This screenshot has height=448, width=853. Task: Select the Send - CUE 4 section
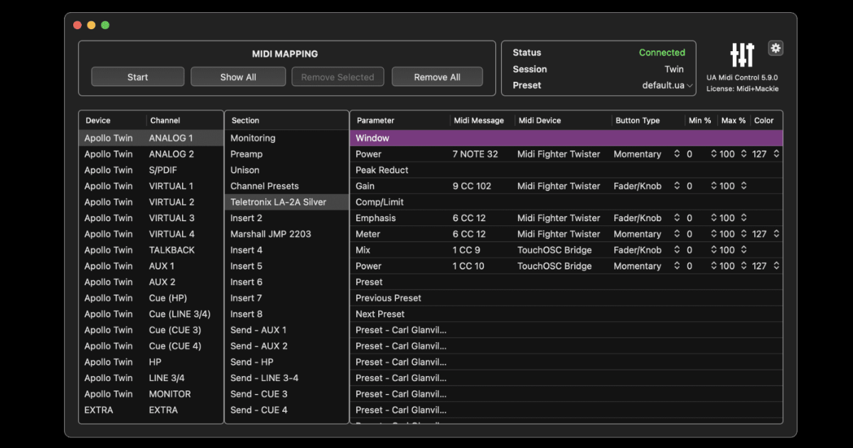point(286,410)
